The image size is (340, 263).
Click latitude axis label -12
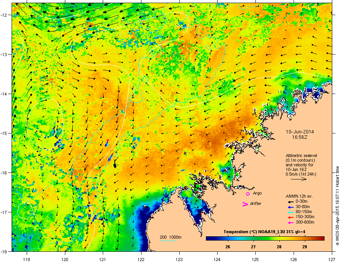tap(4, 15)
